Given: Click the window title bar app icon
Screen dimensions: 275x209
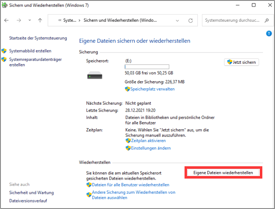Looking at the screenshot, I should click(4, 5).
